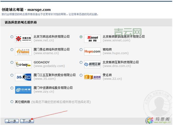
Task: Click the Hupo.com logo
Action: click(x=92, y=51)
